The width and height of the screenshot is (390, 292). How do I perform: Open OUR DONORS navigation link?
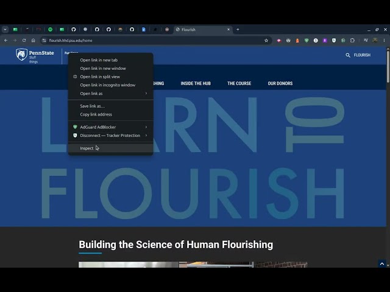[x=280, y=83]
